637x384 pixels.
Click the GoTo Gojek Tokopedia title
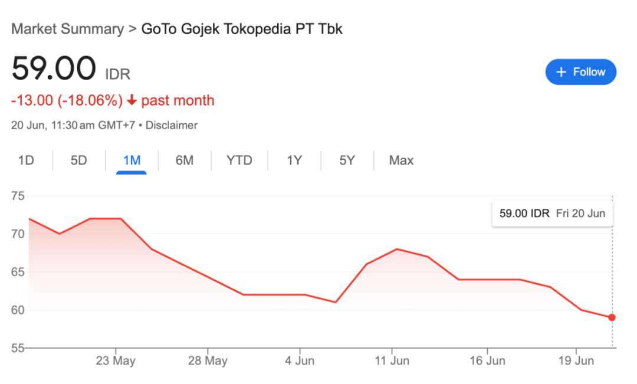[242, 29]
